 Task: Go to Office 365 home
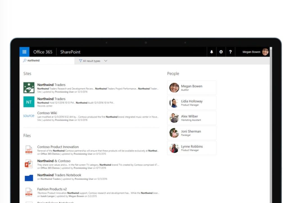43,52
